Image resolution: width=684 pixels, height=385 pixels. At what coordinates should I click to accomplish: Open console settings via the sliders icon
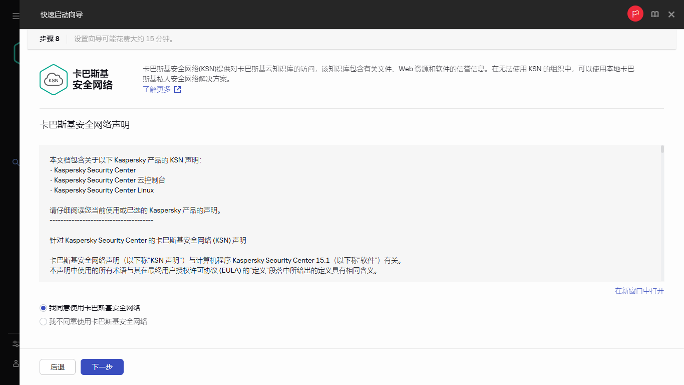[x=16, y=343]
